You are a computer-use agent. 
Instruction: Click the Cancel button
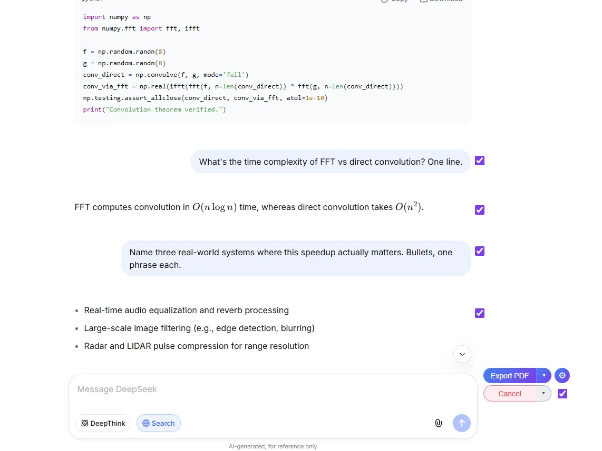click(509, 394)
